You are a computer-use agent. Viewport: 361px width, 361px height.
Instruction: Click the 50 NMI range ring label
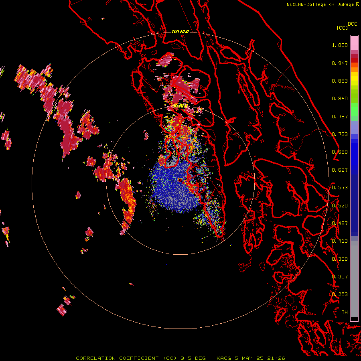pos(180,106)
